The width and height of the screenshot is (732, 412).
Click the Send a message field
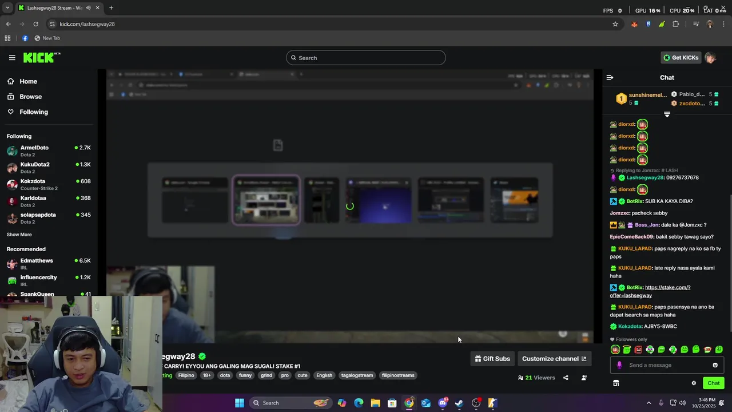click(667, 365)
